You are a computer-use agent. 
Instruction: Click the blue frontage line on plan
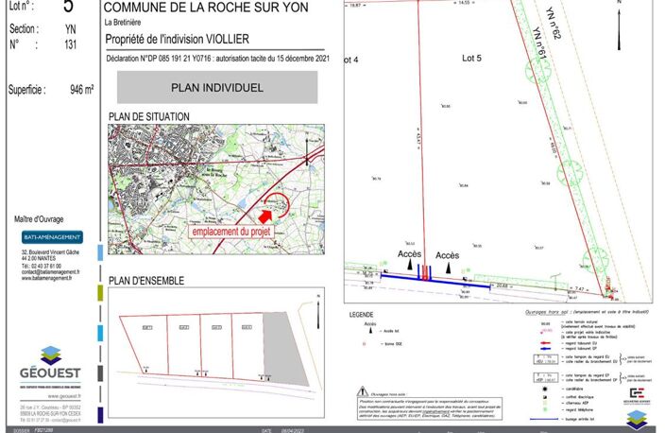435,282
